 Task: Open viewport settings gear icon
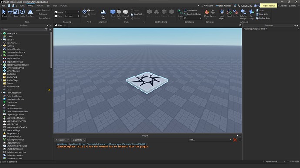click(240, 25)
